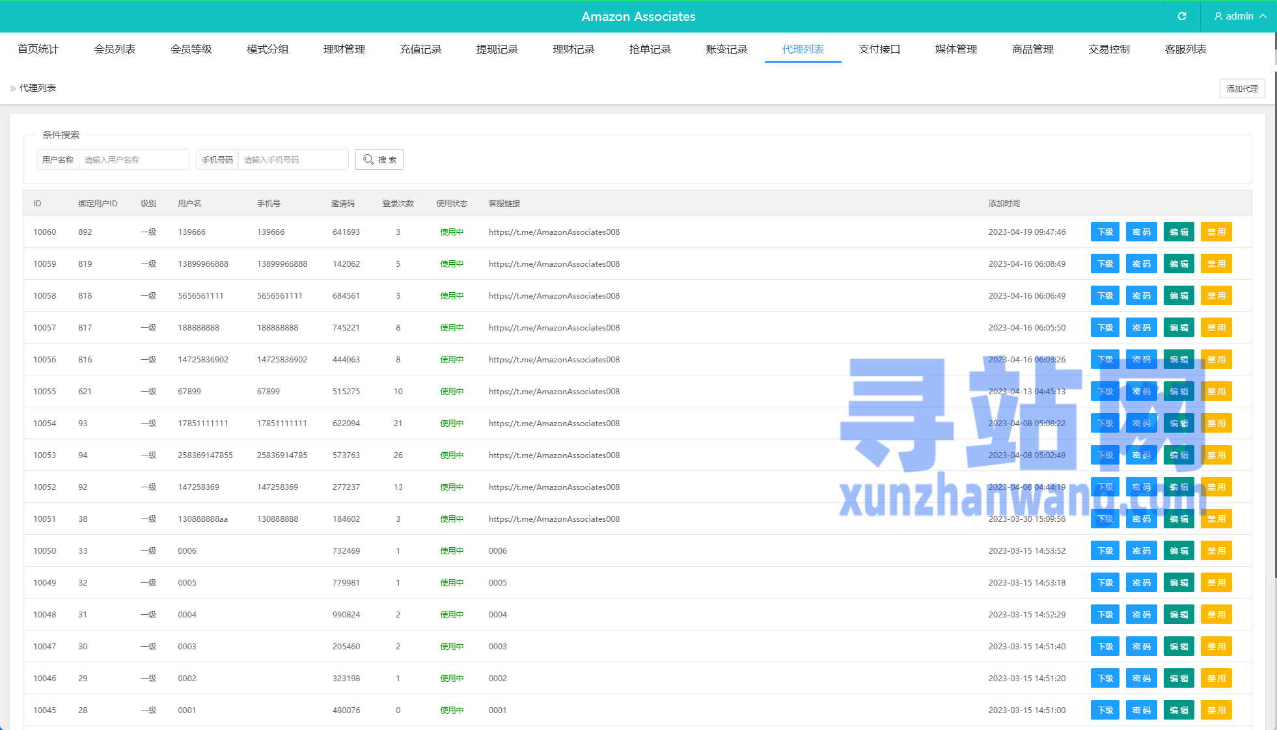The width and height of the screenshot is (1277, 730).
Task: Select invite code 641693 cell
Action: [x=346, y=232]
